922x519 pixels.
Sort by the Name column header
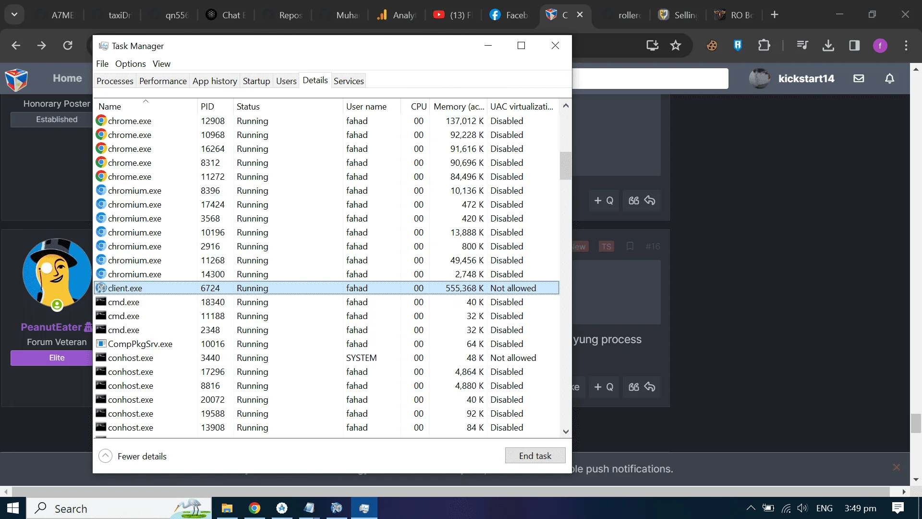point(146,106)
